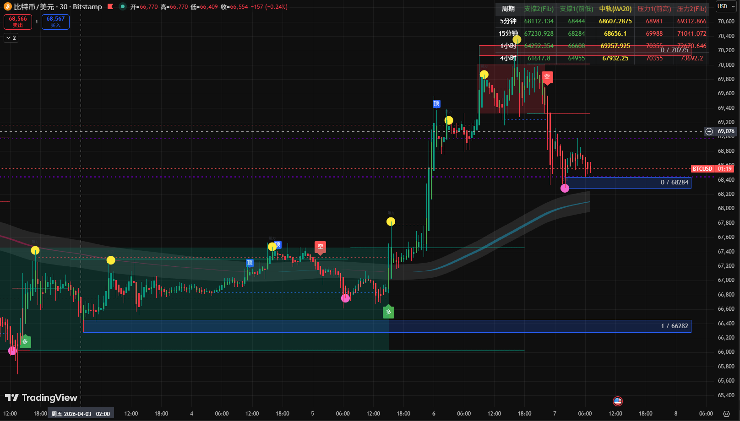Open the USD currency dropdown

point(725,6)
